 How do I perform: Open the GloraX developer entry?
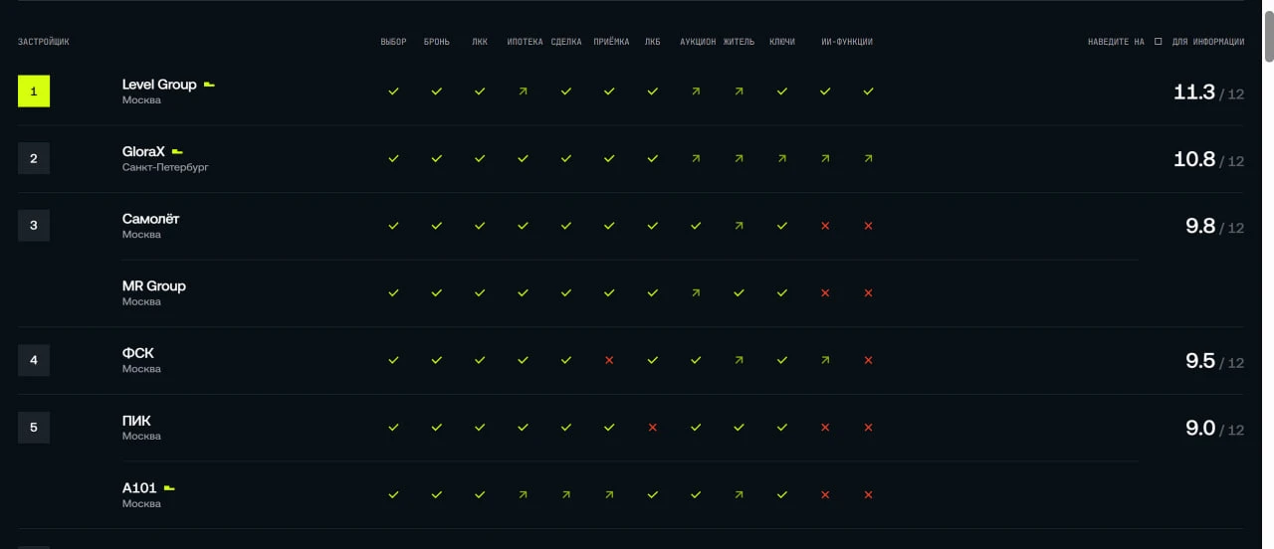pos(143,151)
